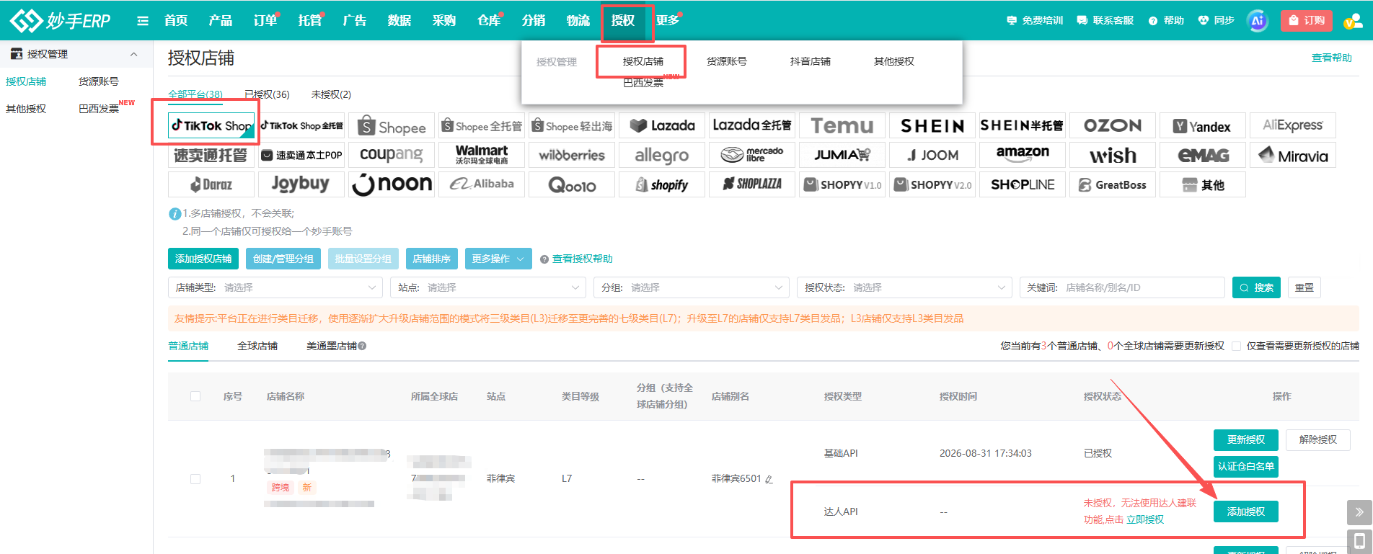
Task: Open the 查看授权帮助 link
Action: (582, 259)
